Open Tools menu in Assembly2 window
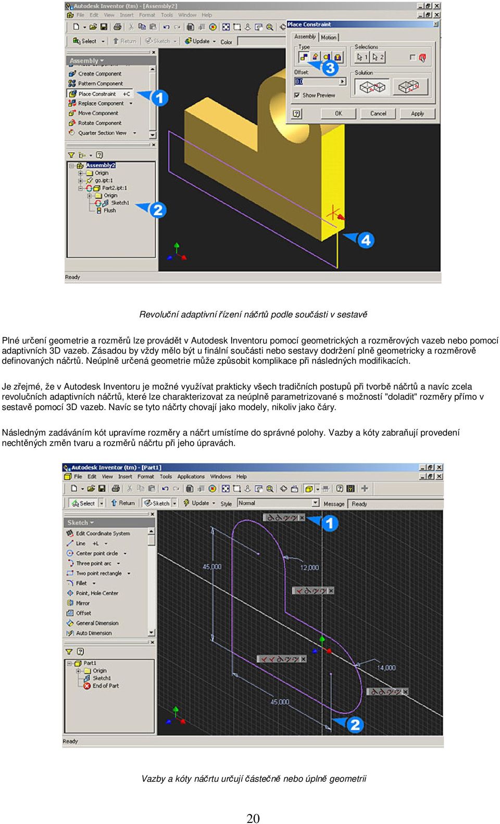This screenshot has width=500, height=824. (167, 15)
